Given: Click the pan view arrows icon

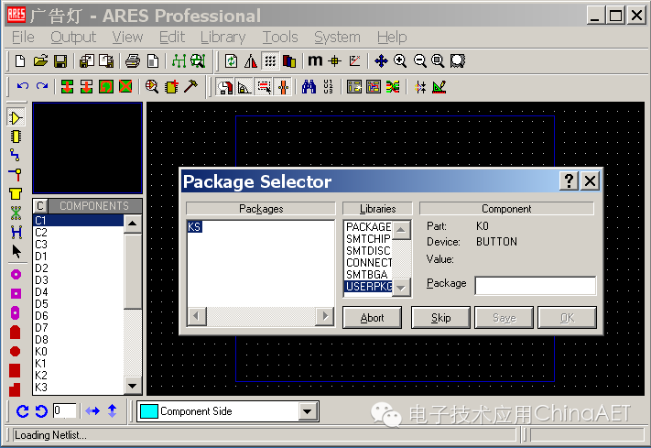Looking at the screenshot, I should coord(381,61).
